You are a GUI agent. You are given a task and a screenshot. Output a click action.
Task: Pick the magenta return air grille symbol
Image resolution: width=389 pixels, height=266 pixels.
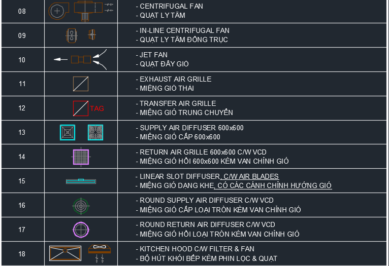(x=81, y=157)
